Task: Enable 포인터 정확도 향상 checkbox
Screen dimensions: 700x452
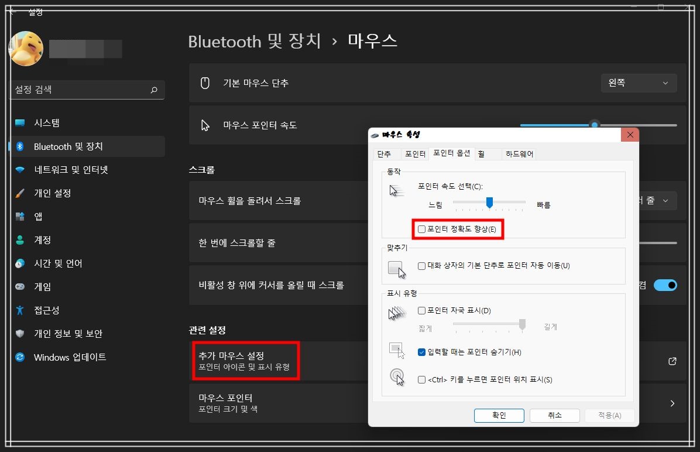Action: click(422, 230)
